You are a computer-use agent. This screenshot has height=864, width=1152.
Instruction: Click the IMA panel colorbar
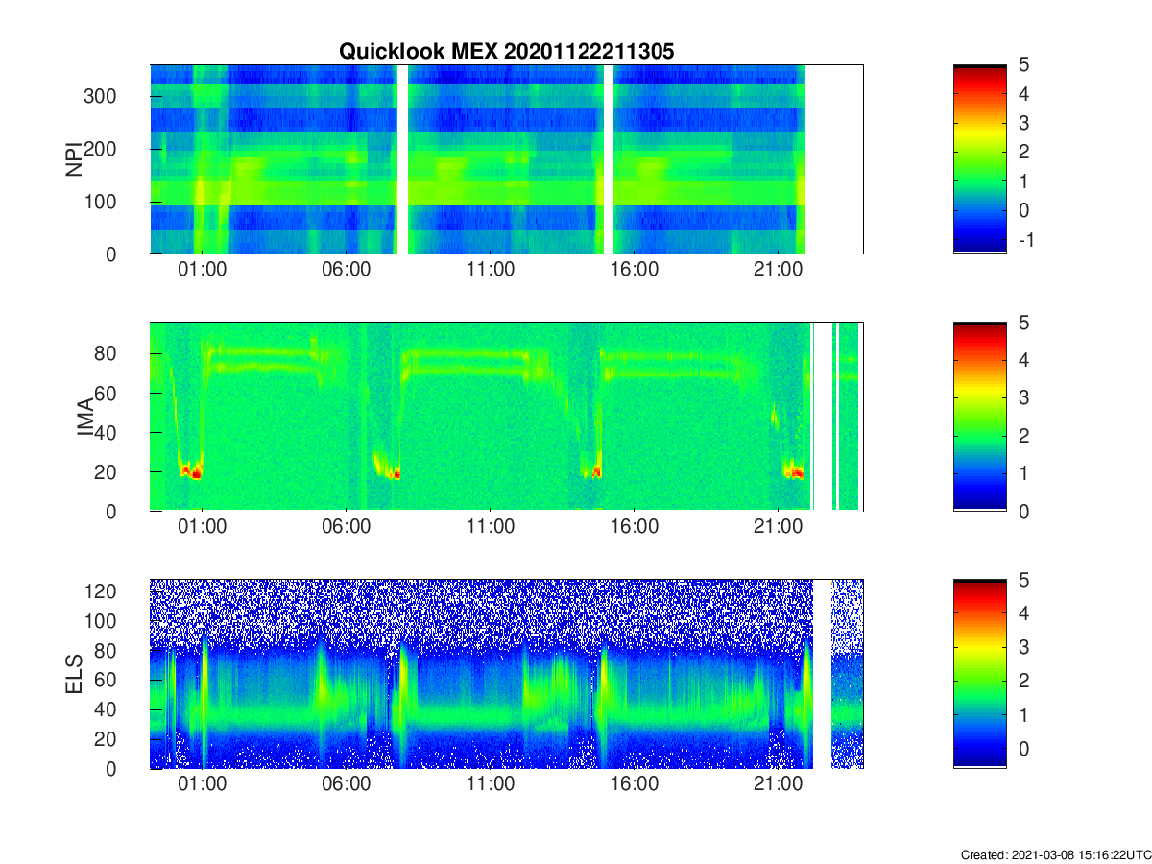pos(980,417)
